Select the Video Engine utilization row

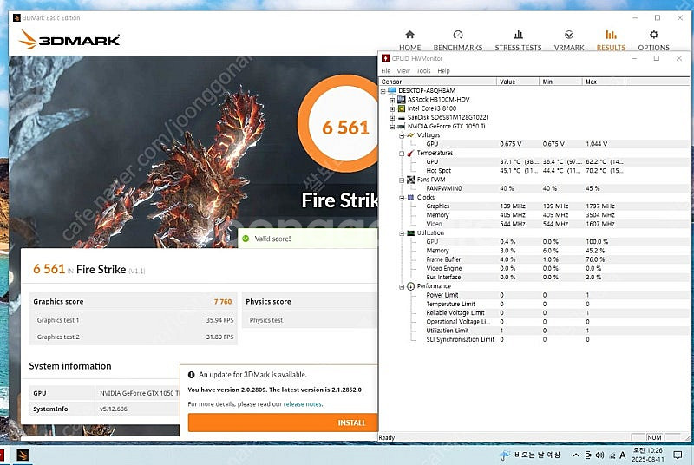click(534, 269)
